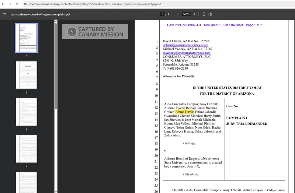Viewport: 295px width, 193px height.
Task: Zoom in with the plus icon
Action: tap(194, 14)
